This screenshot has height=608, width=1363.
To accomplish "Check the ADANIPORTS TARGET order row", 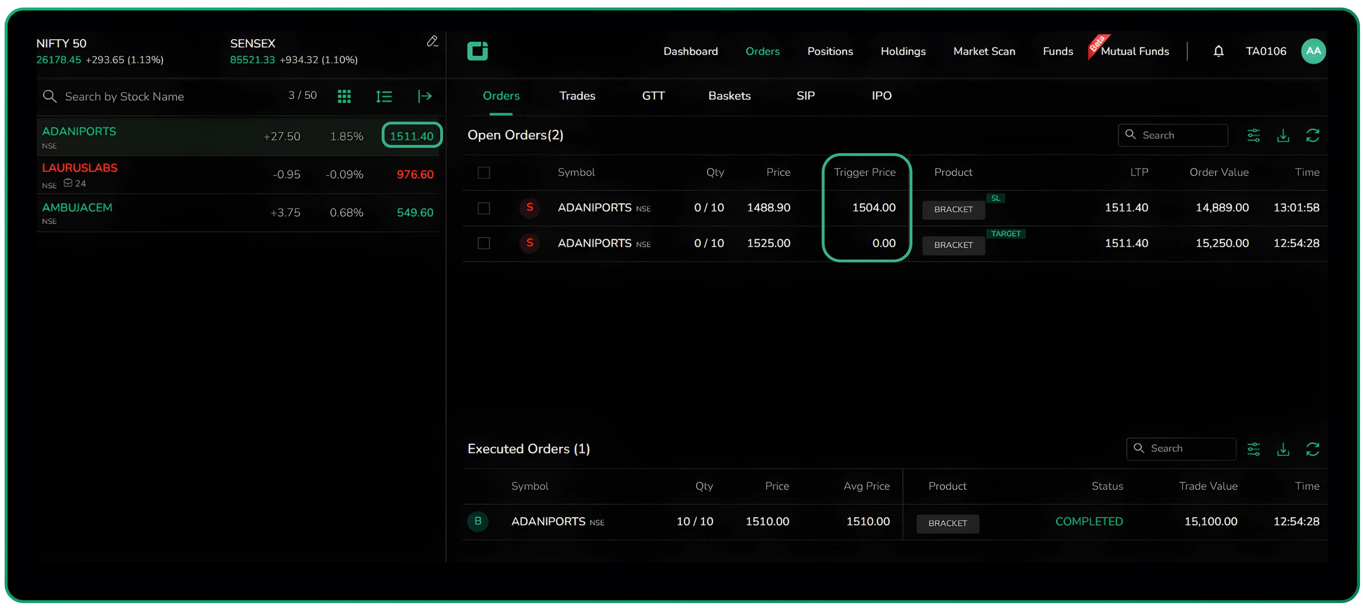I will click(484, 244).
